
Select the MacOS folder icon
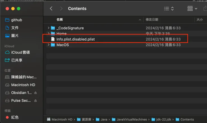(x=53, y=45)
